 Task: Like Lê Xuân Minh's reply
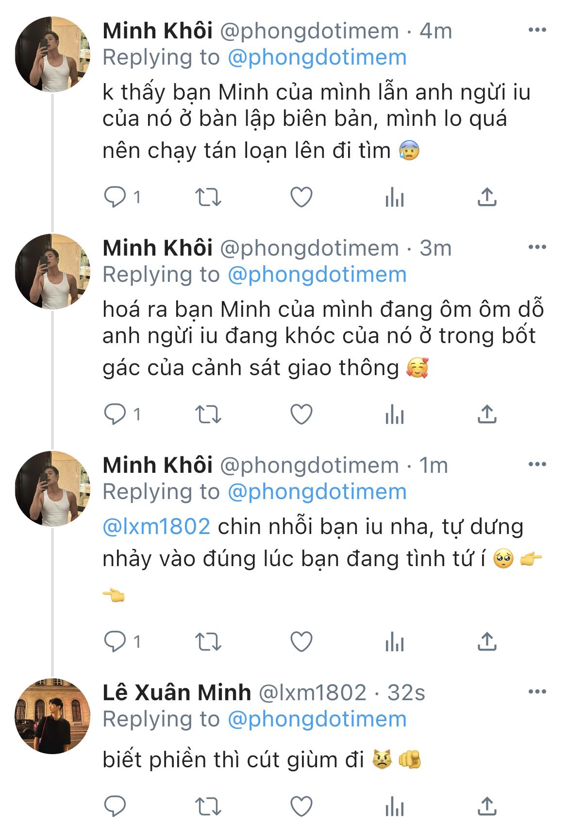click(x=301, y=807)
